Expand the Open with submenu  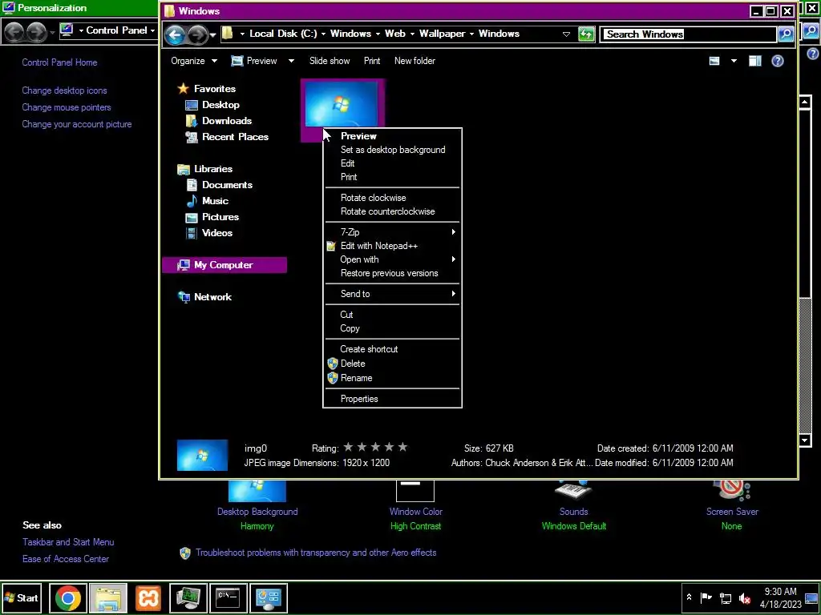coord(392,259)
